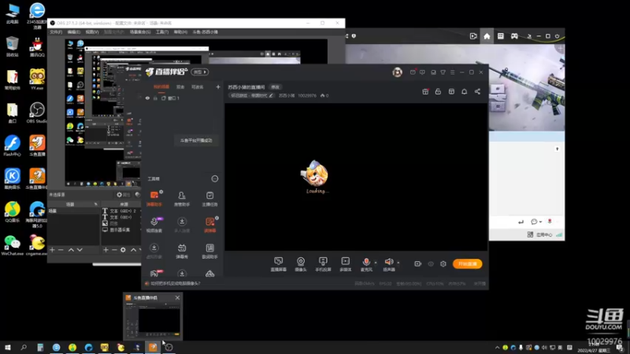Toggle the room lock icon above preview
The height and width of the screenshot is (354, 630).
pyautogui.click(x=438, y=91)
